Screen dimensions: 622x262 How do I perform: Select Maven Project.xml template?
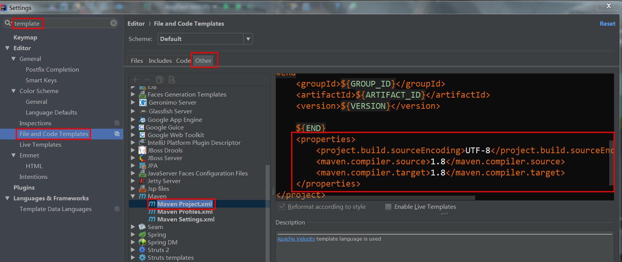click(x=185, y=204)
